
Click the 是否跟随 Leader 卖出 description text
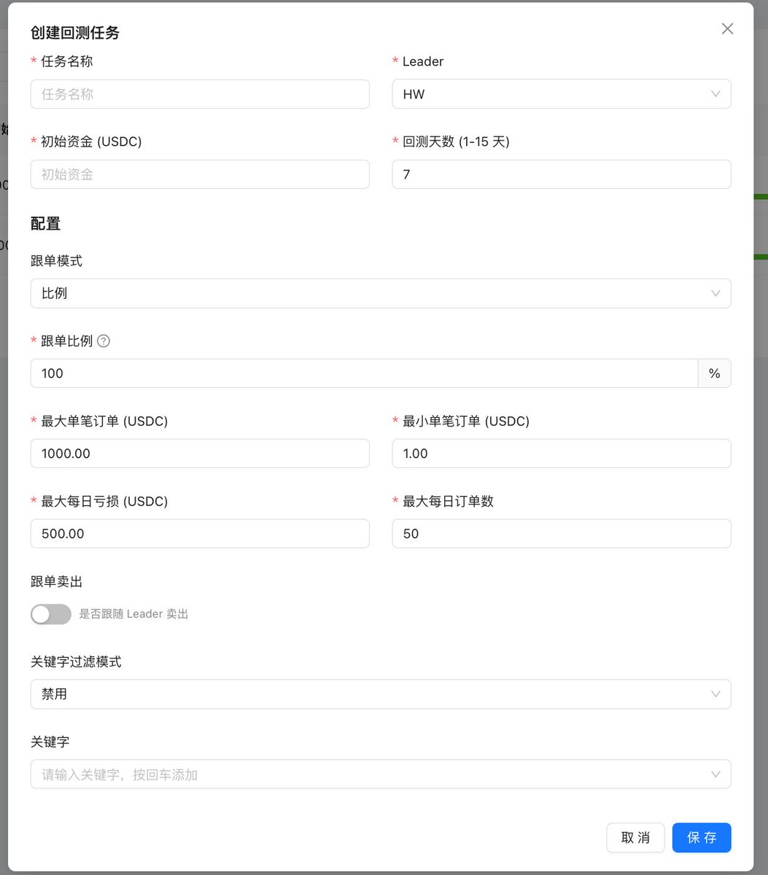pos(133,614)
